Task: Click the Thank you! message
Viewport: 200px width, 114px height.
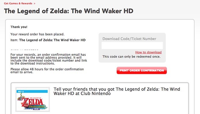Action: [19, 27]
